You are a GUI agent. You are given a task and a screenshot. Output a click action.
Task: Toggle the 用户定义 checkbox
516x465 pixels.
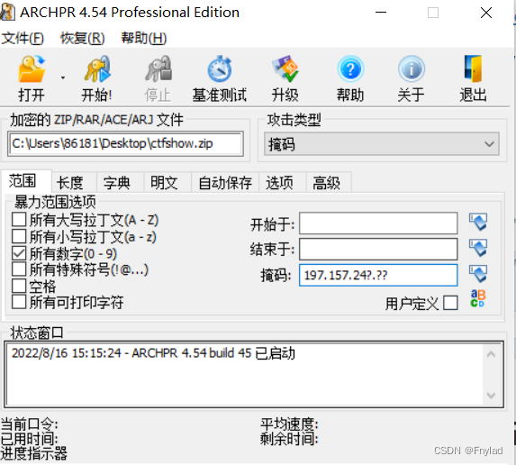point(450,303)
